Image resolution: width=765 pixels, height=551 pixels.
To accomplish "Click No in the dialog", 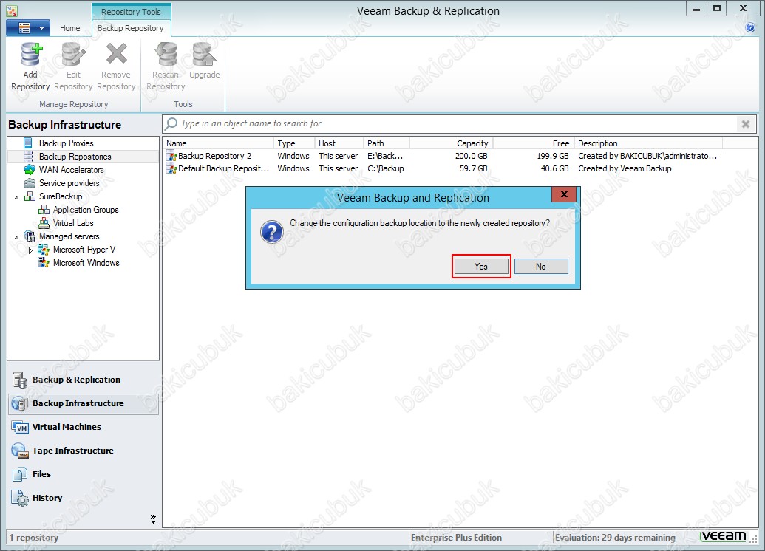I will pyautogui.click(x=541, y=266).
